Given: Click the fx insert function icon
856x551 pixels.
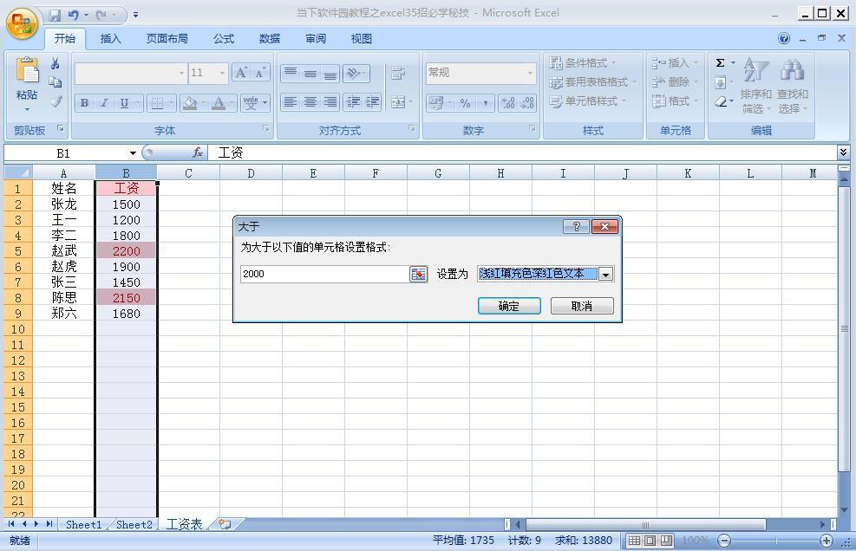Looking at the screenshot, I should (x=197, y=152).
